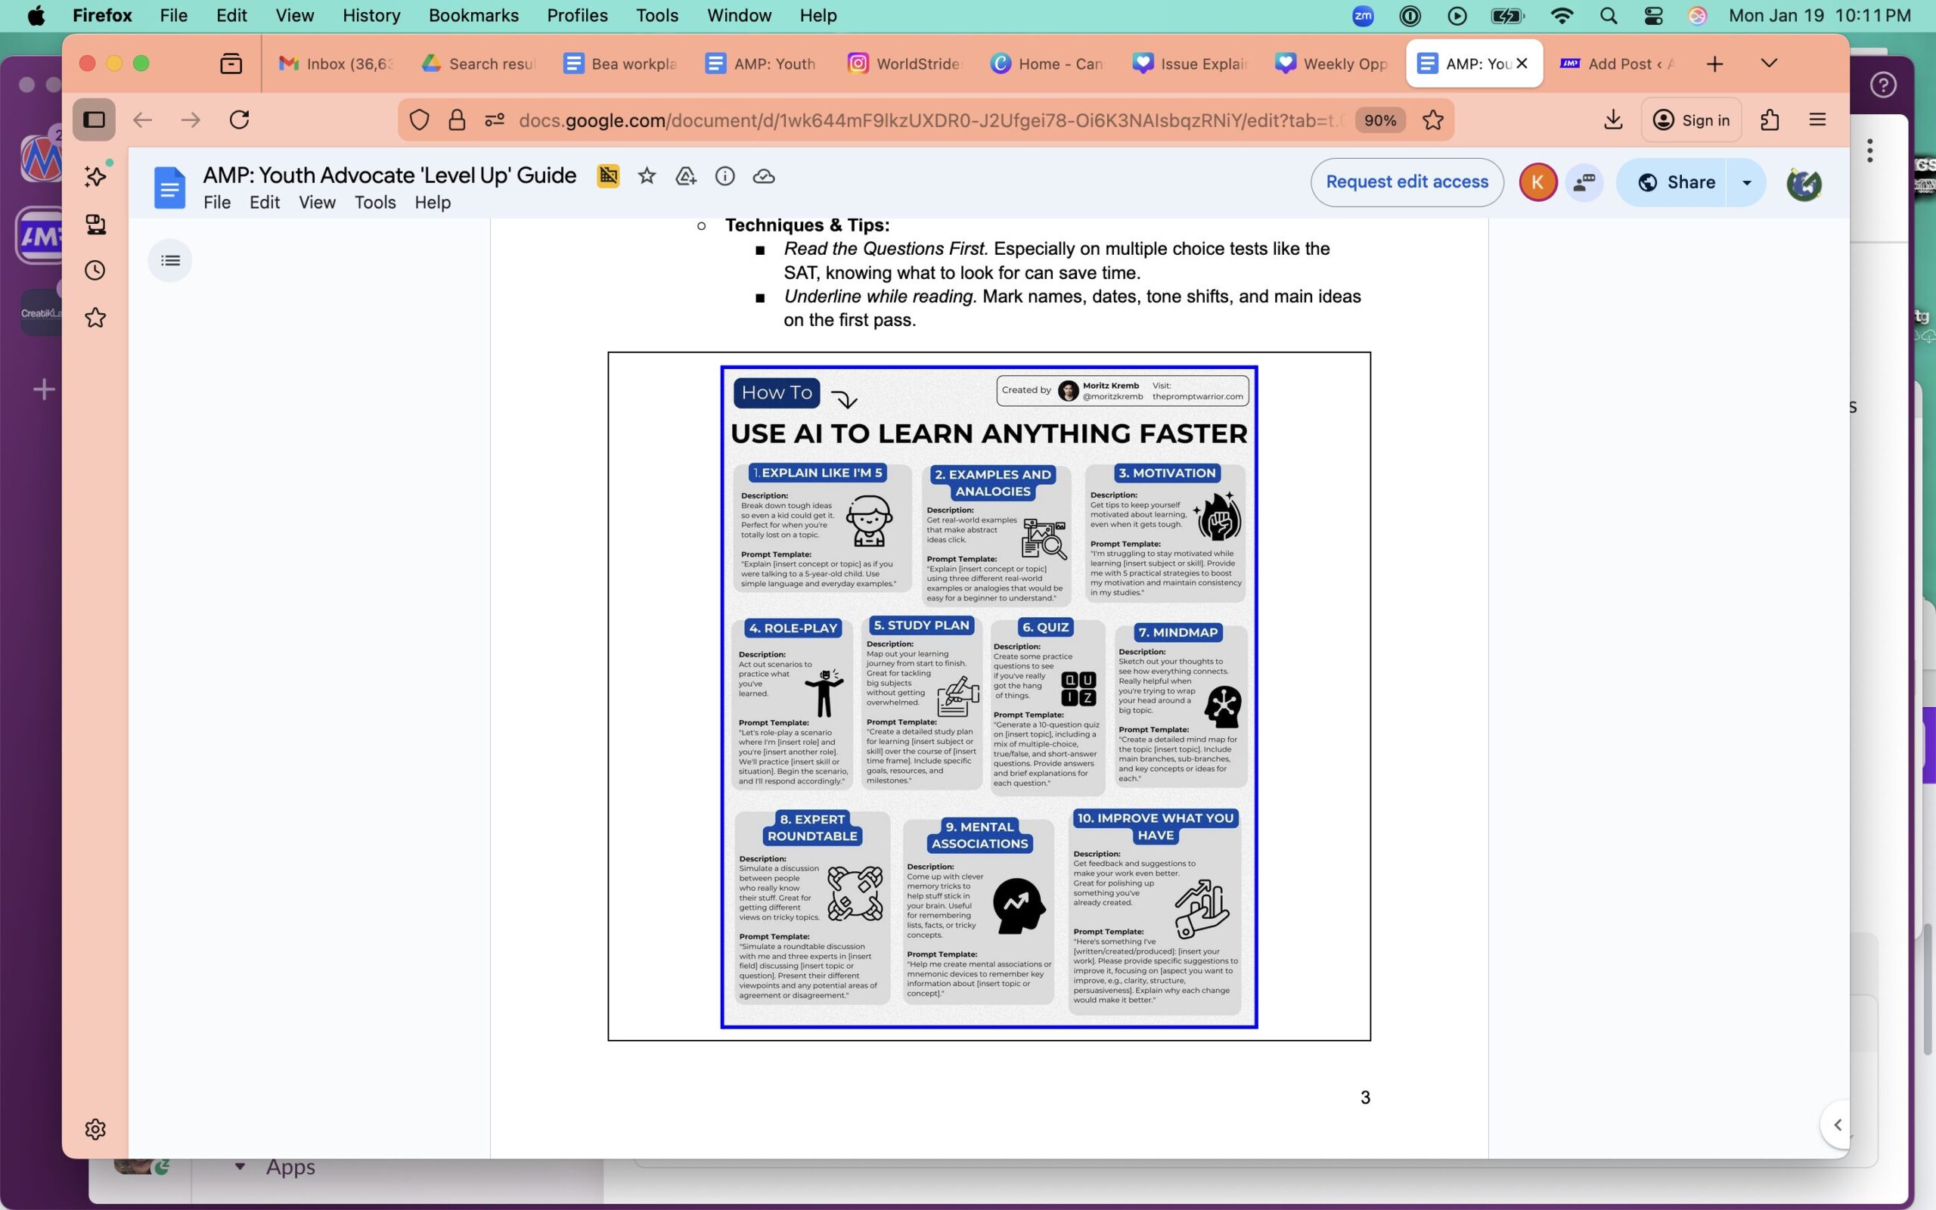Switch to the WorldStrides Instagram tab
Viewport: 1936px width, 1210px height.
click(x=904, y=64)
